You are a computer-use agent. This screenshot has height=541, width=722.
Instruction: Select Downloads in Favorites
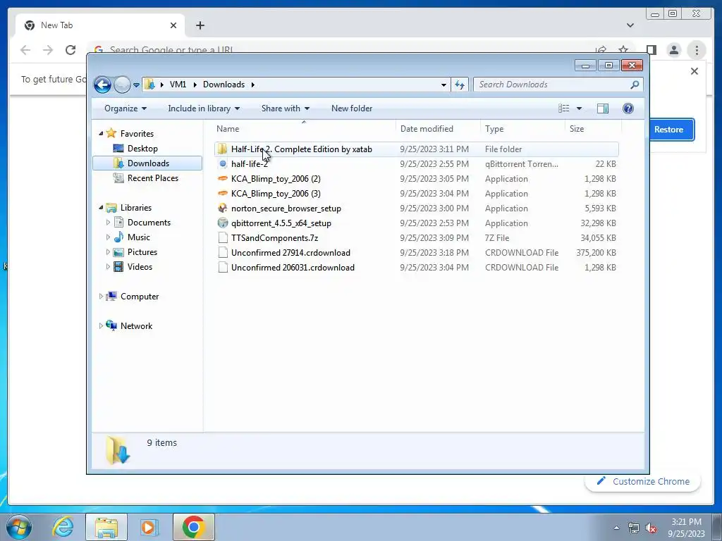[x=147, y=163]
